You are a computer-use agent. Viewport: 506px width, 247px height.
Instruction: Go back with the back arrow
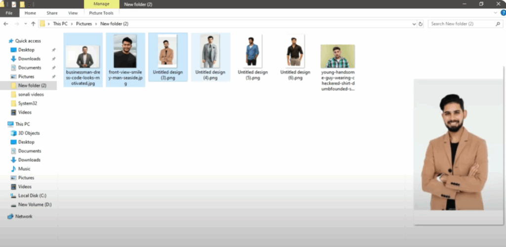point(6,24)
